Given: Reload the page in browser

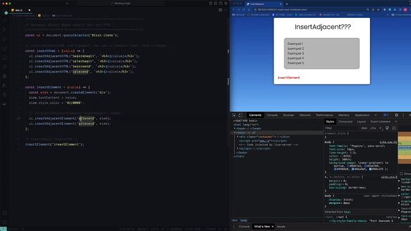Looking at the screenshot, I should (244, 10).
